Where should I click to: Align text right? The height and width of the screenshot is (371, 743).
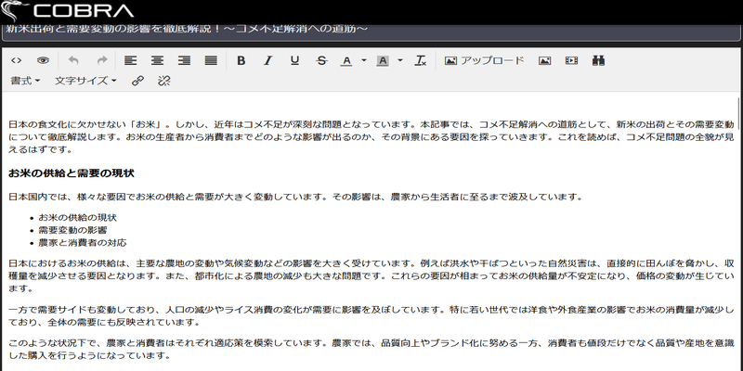tap(184, 60)
